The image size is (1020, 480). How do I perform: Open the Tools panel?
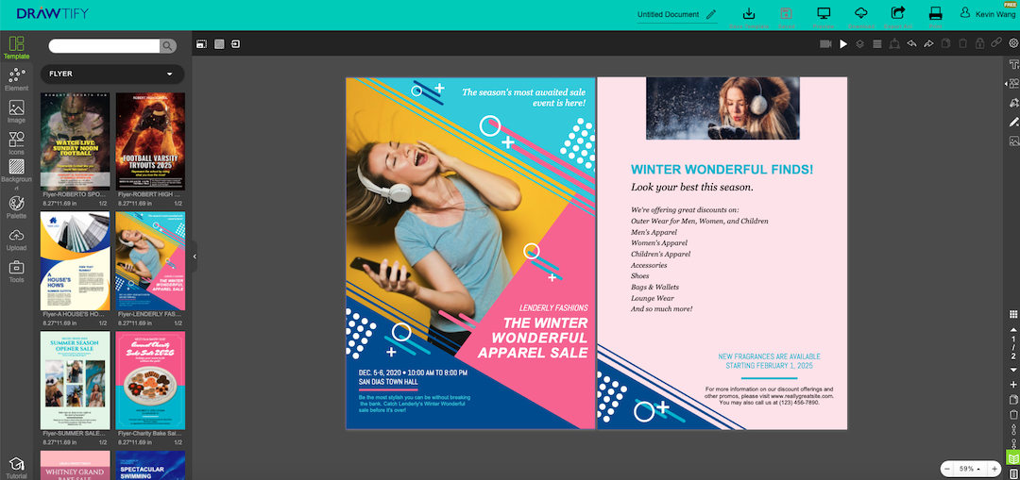click(16, 272)
